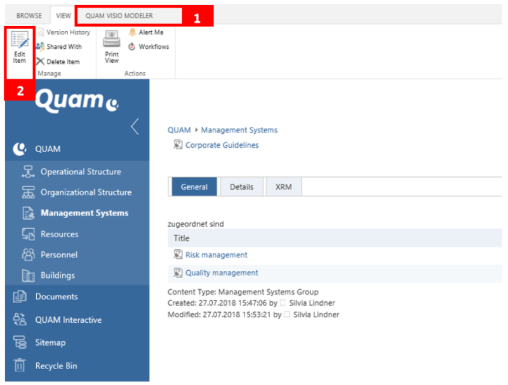
Task: Click the Title column header
Action: click(x=335, y=238)
